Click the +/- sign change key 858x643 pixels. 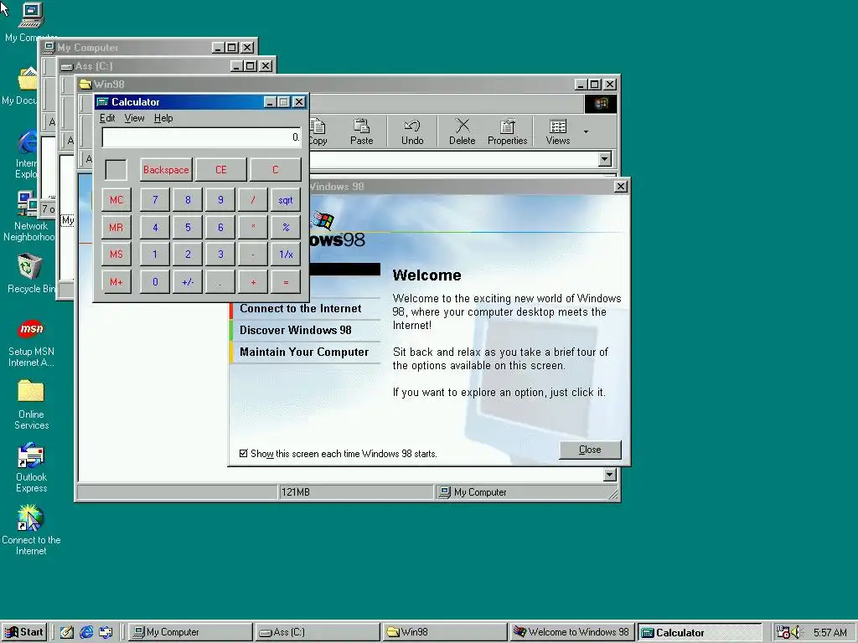[x=188, y=282]
